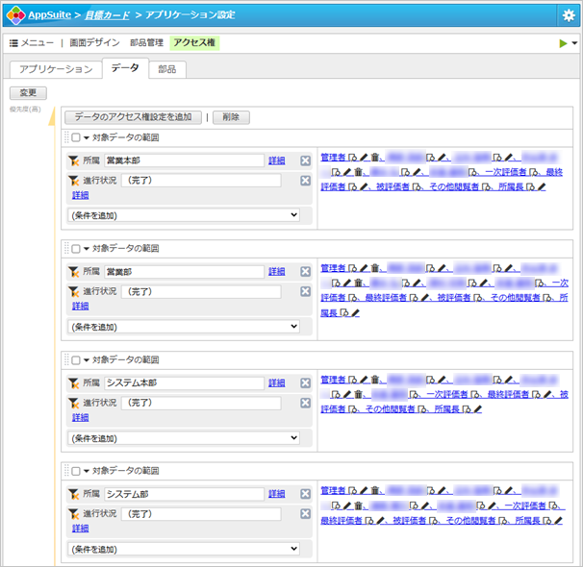Click filter icon beside 進行状況 in 営業部 block
Image resolution: width=583 pixels, height=567 pixels.
[x=74, y=292]
